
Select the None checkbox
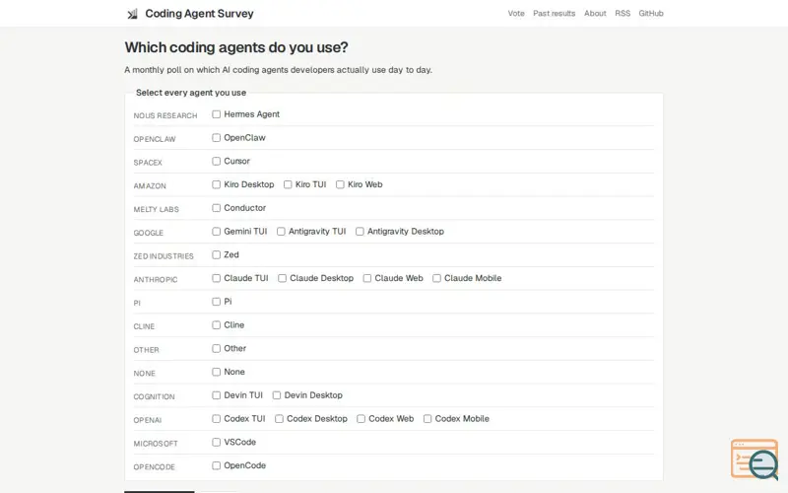216,372
